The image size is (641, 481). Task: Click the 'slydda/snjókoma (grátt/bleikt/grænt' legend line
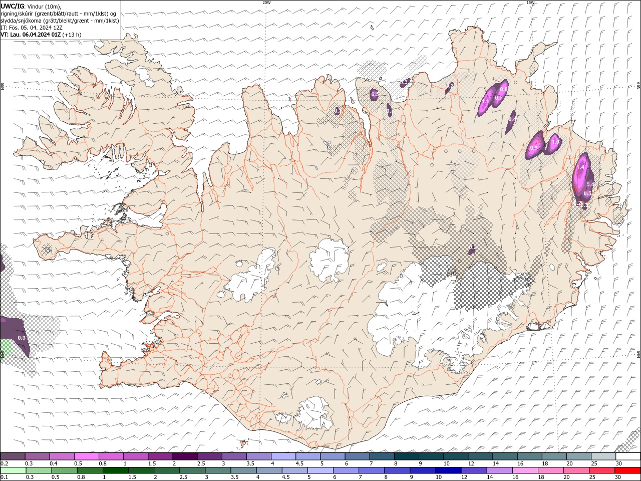(x=60, y=21)
